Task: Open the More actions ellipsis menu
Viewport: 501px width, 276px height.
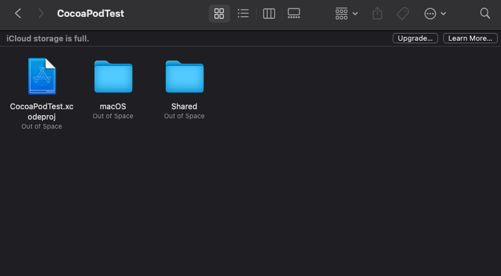Action: click(435, 14)
